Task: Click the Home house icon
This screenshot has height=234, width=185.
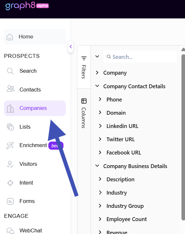Action: [10, 37]
